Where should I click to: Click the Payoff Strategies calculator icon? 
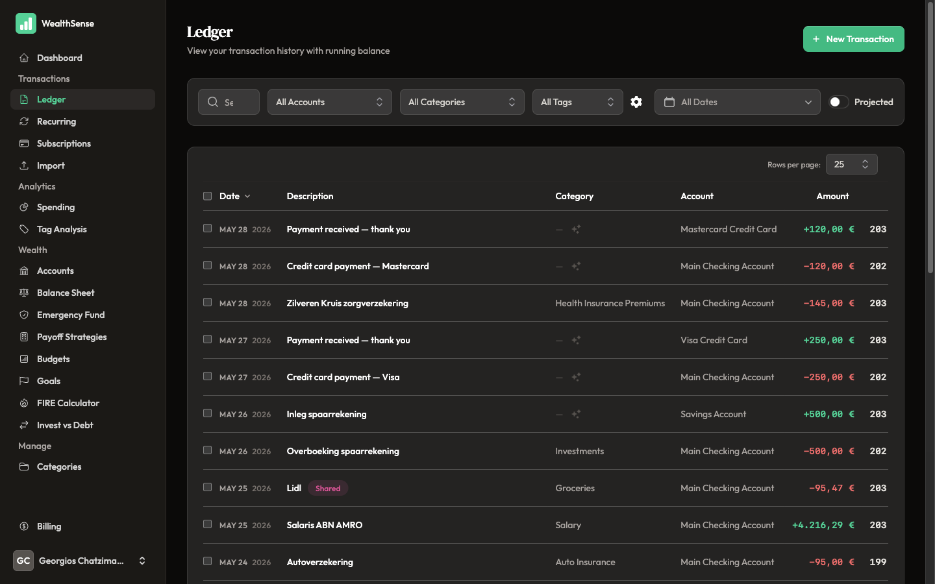click(24, 337)
